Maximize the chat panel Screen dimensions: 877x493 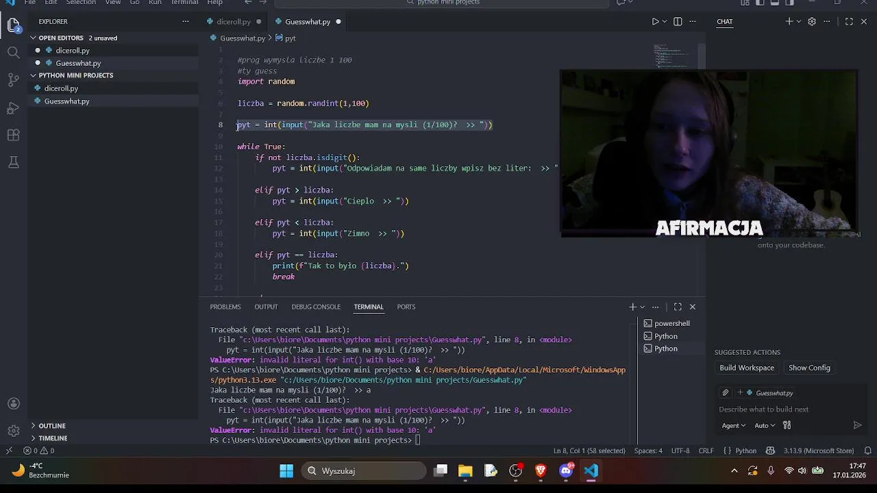click(849, 22)
